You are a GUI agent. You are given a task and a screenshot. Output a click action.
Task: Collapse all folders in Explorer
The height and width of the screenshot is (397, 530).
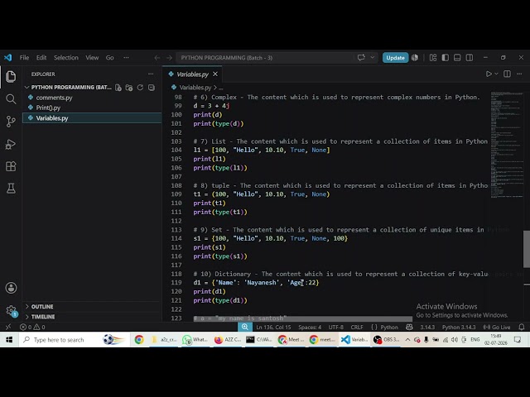pyautogui.click(x=151, y=88)
